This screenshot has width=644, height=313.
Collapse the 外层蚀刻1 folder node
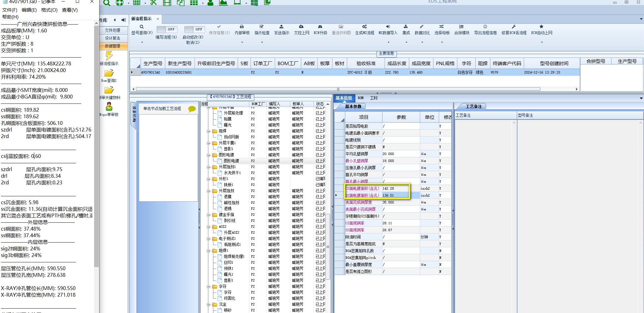click(208, 167)
